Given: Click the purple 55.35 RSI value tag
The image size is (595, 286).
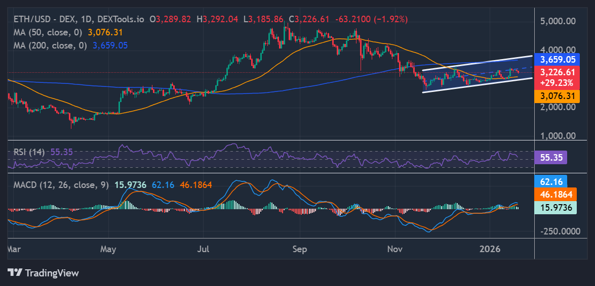Looking at the screenshot, I should click(551, 158).
